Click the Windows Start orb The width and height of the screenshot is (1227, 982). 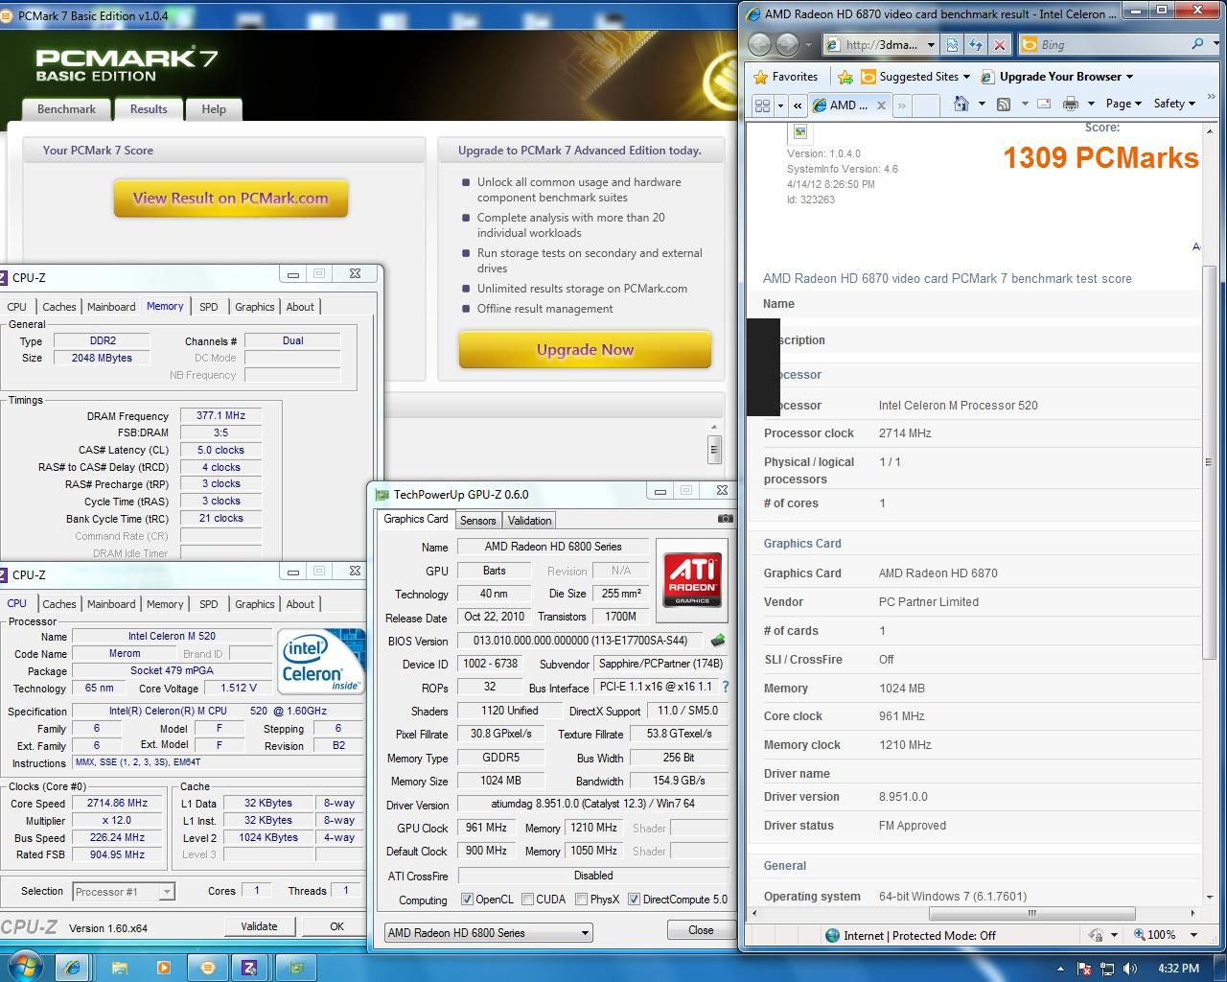(x=23, y=967)
